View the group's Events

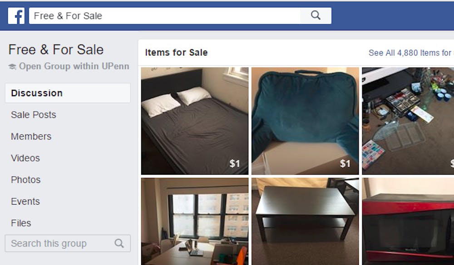pos(25,201)
